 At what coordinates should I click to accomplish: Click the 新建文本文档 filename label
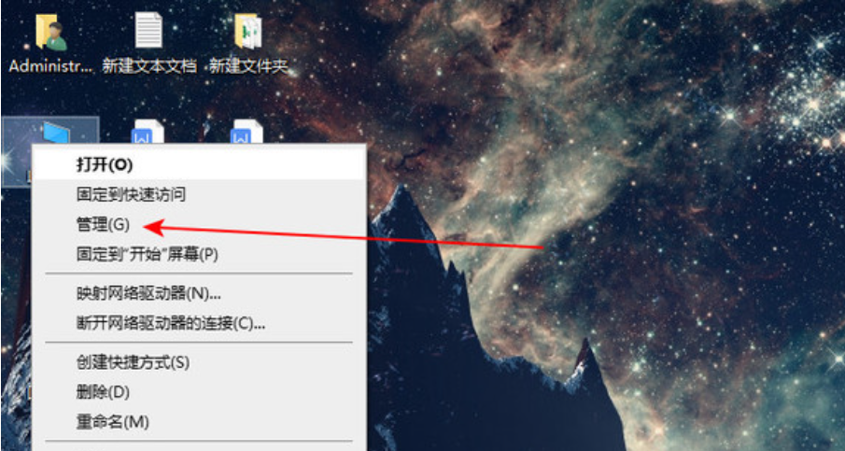(149, 66)
